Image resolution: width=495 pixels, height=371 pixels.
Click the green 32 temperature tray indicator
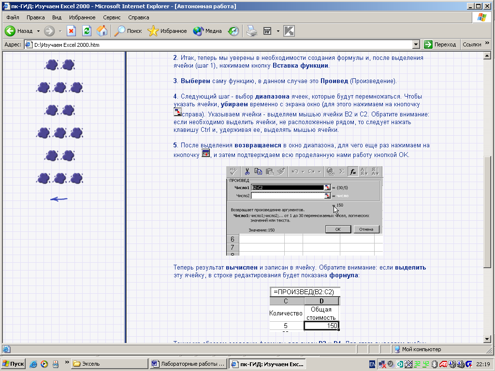(x=417, y=364)
